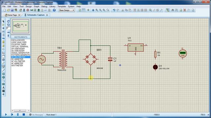
Task: Click the instruments list horizontal scrollbar
Action: [20, 111]
